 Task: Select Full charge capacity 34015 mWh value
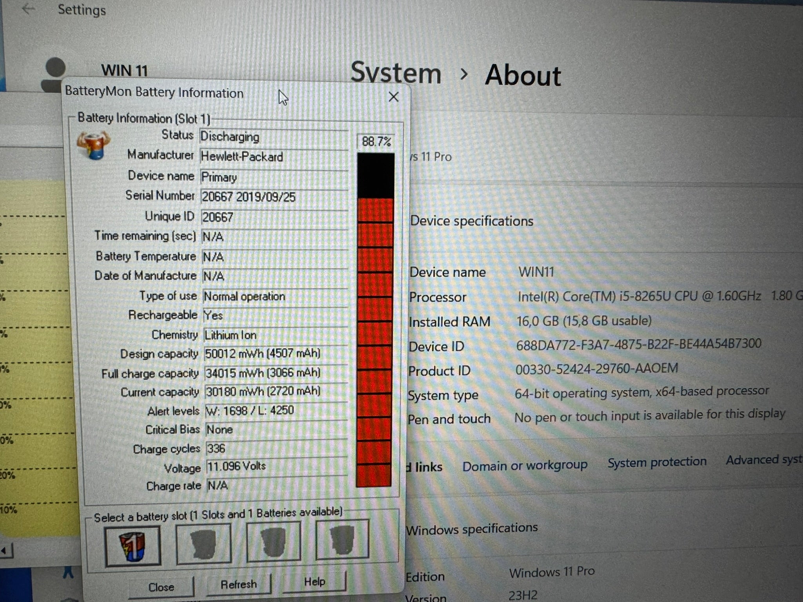coord(276,372)
